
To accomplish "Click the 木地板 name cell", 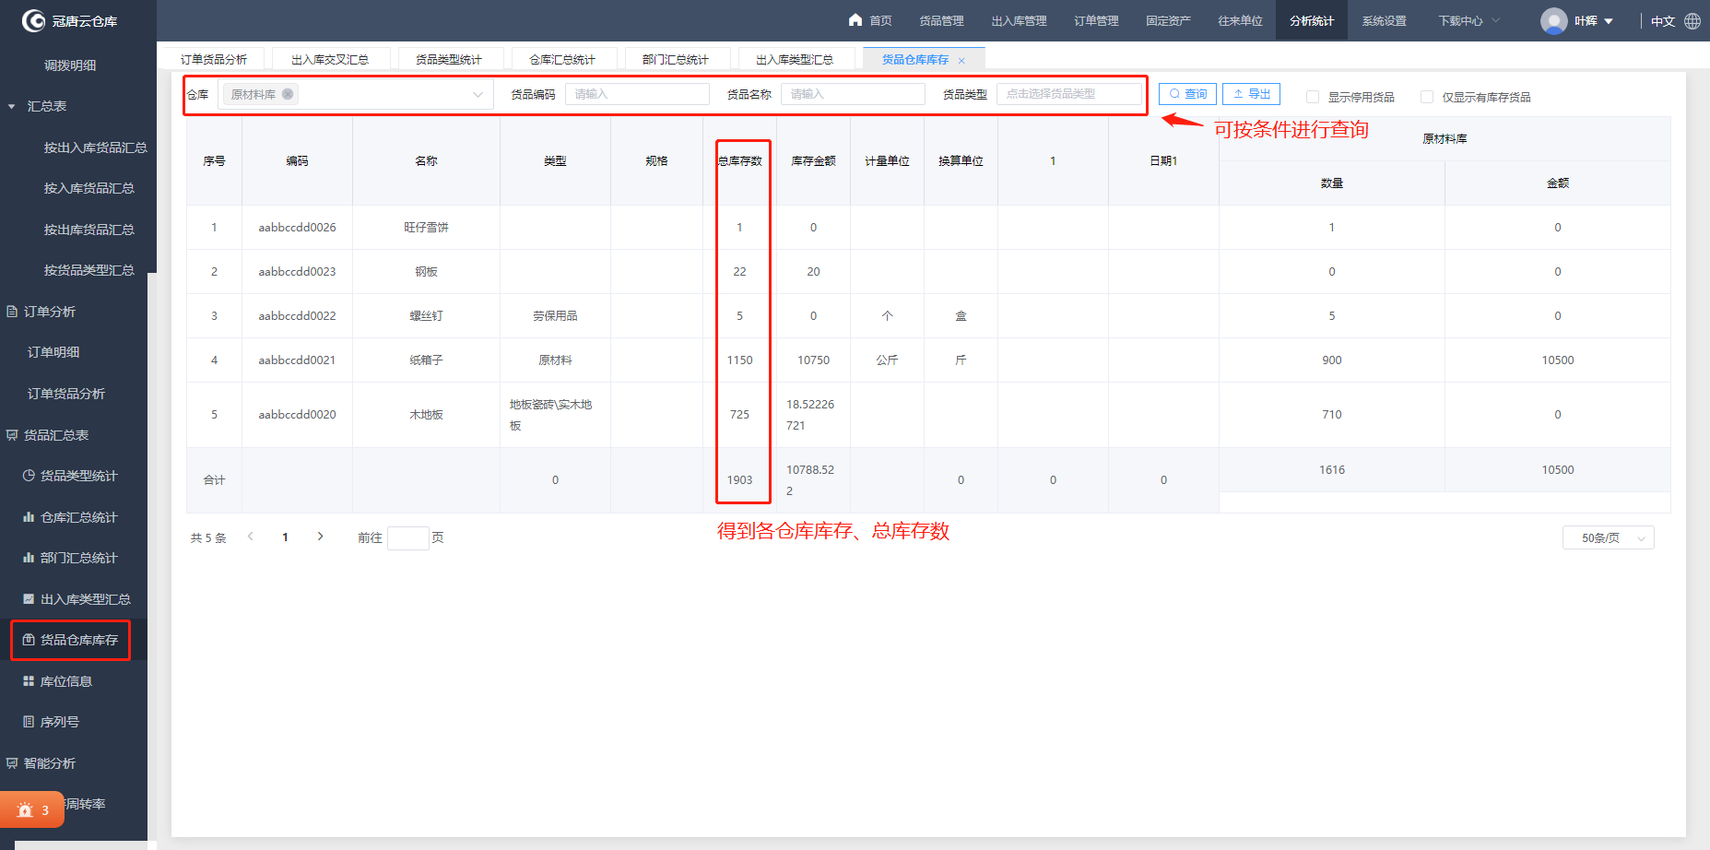I will (426, 414).
